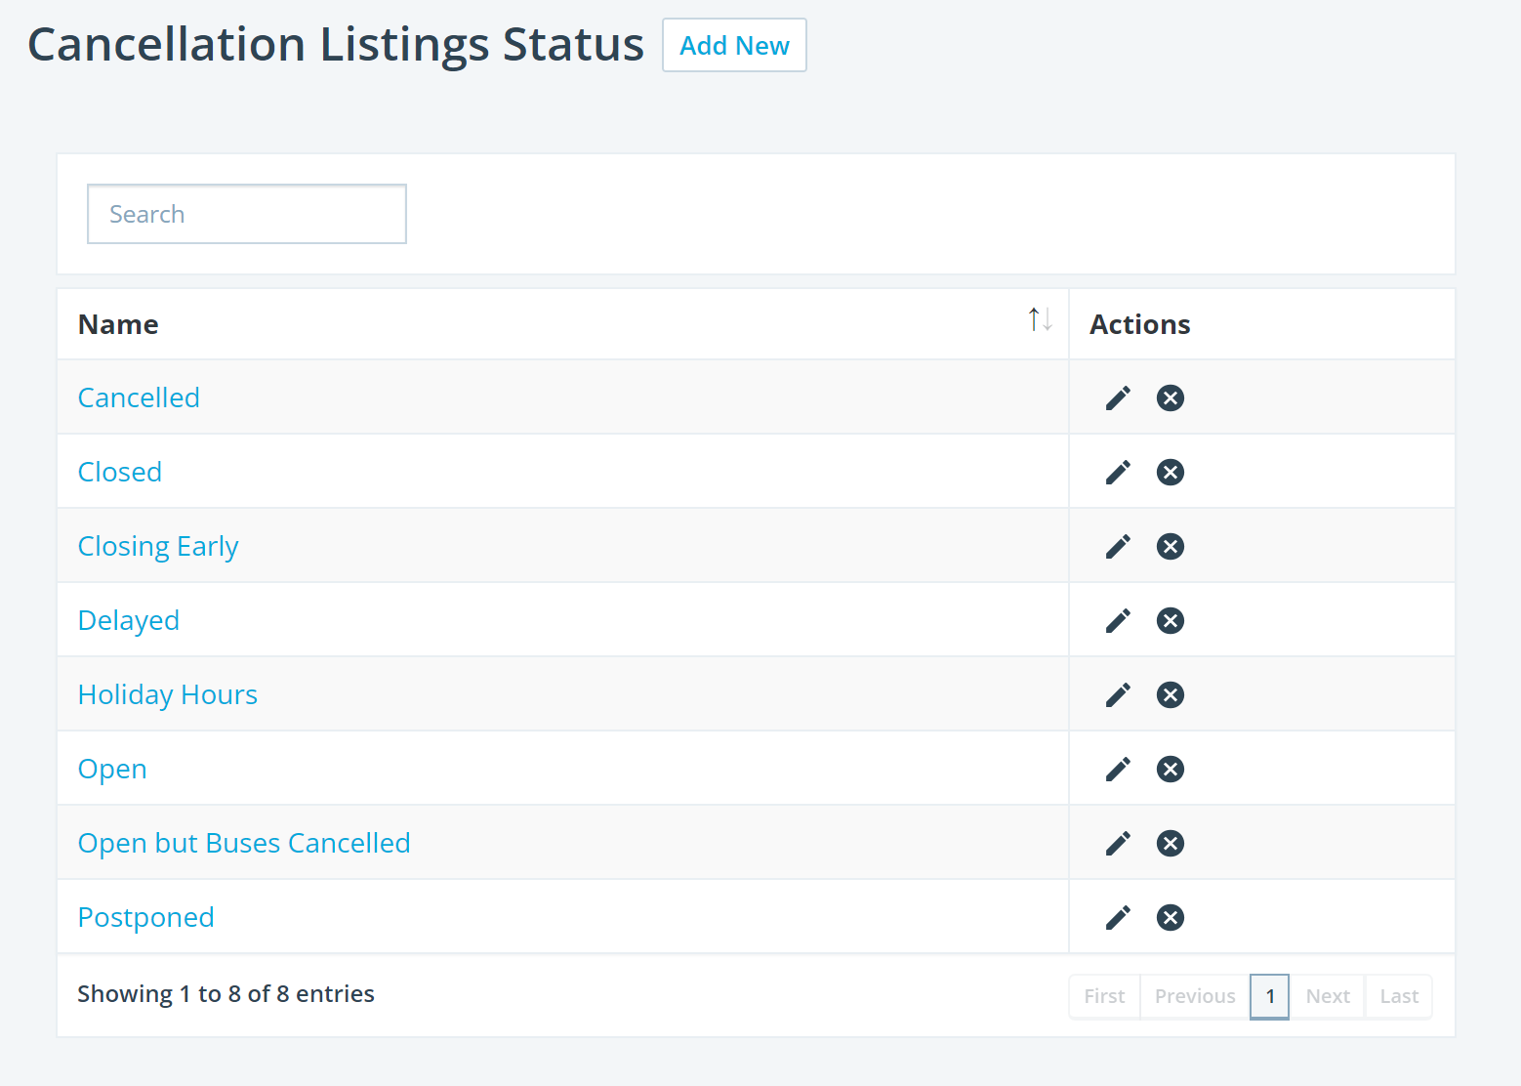Viewport: 1521px width, 1086px height.
Task: Click the edit pencil icon for Cancelled
Action: click(x=1118, y=398)
